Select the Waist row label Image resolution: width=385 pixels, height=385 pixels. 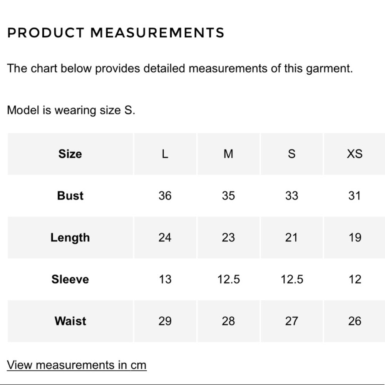(70, 321)
